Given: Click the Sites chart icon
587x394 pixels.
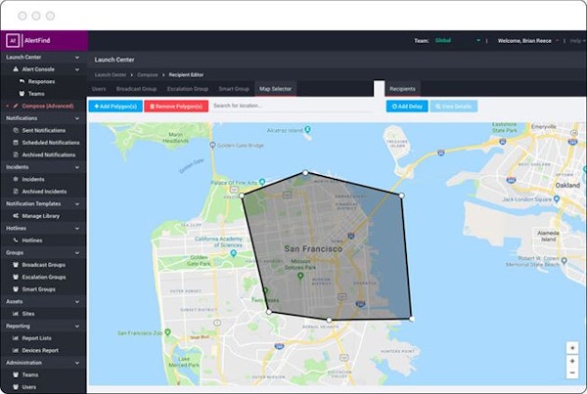Looking at the screenshot, I should pos(16,314).
